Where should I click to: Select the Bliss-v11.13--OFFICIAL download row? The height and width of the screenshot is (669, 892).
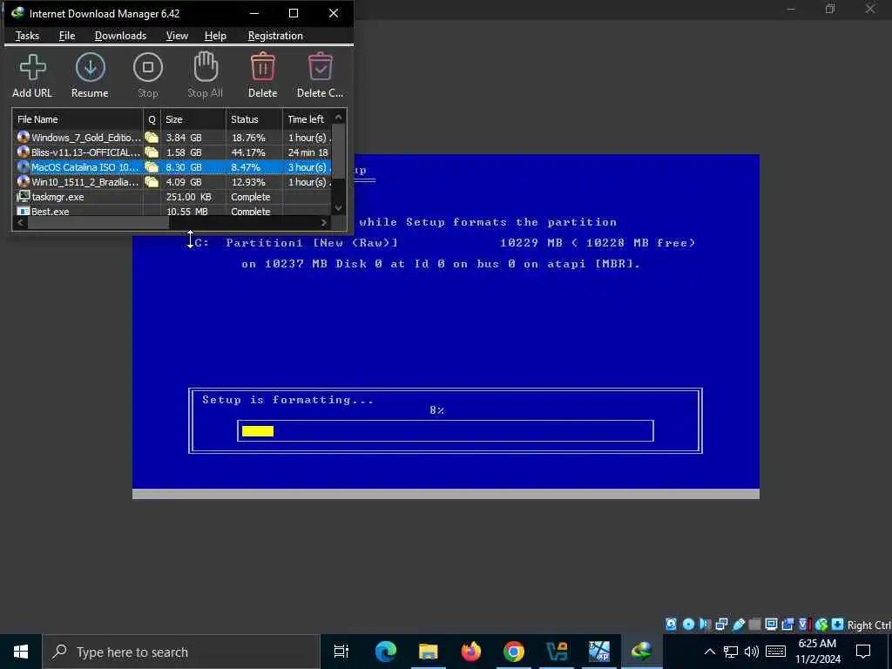click(172, 152)
